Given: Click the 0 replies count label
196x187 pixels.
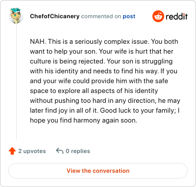Looking at the screenshot, I should pyautogui.click(x=78, y=151).
